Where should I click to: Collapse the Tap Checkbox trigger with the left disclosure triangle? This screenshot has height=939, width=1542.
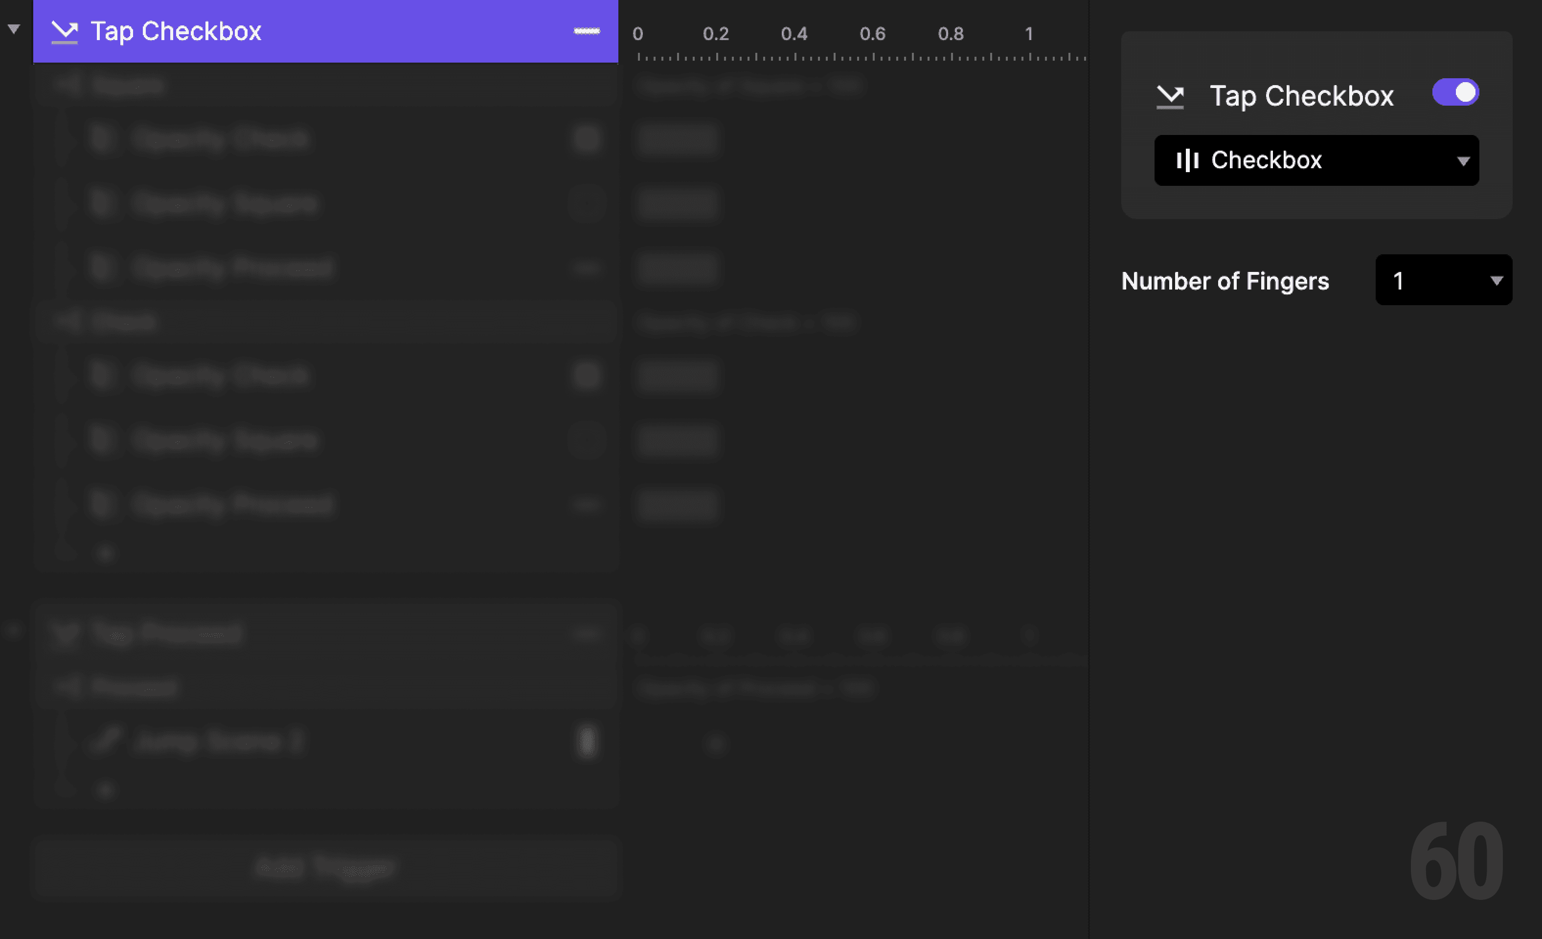[13, 28]
